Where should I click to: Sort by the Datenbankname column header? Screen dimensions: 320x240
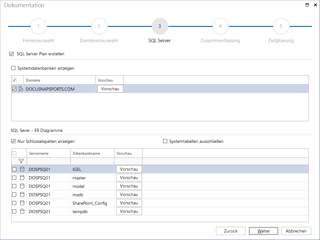(92, 153)
